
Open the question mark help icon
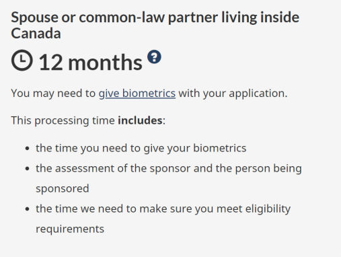[154, 57]
